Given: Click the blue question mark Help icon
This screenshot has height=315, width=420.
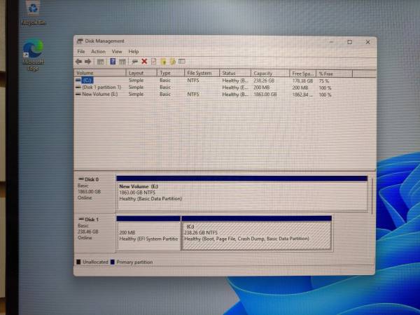Looking at the screenshot, I should (x=112, y=62).
